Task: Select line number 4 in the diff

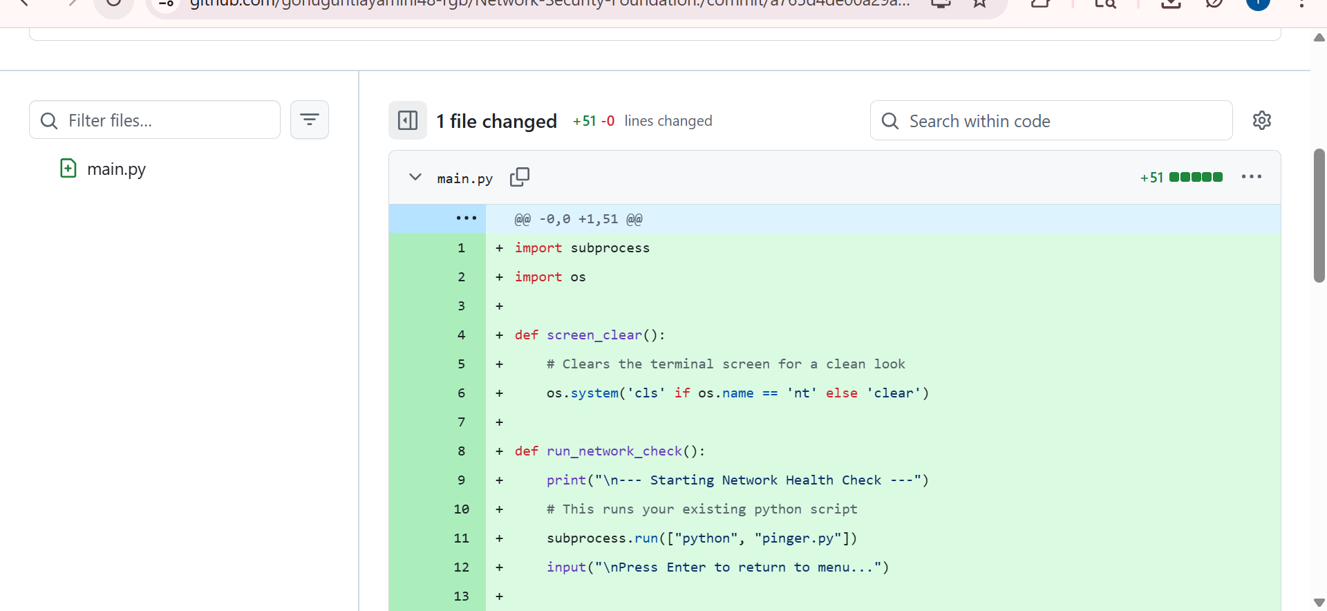Action: (461, 335)
